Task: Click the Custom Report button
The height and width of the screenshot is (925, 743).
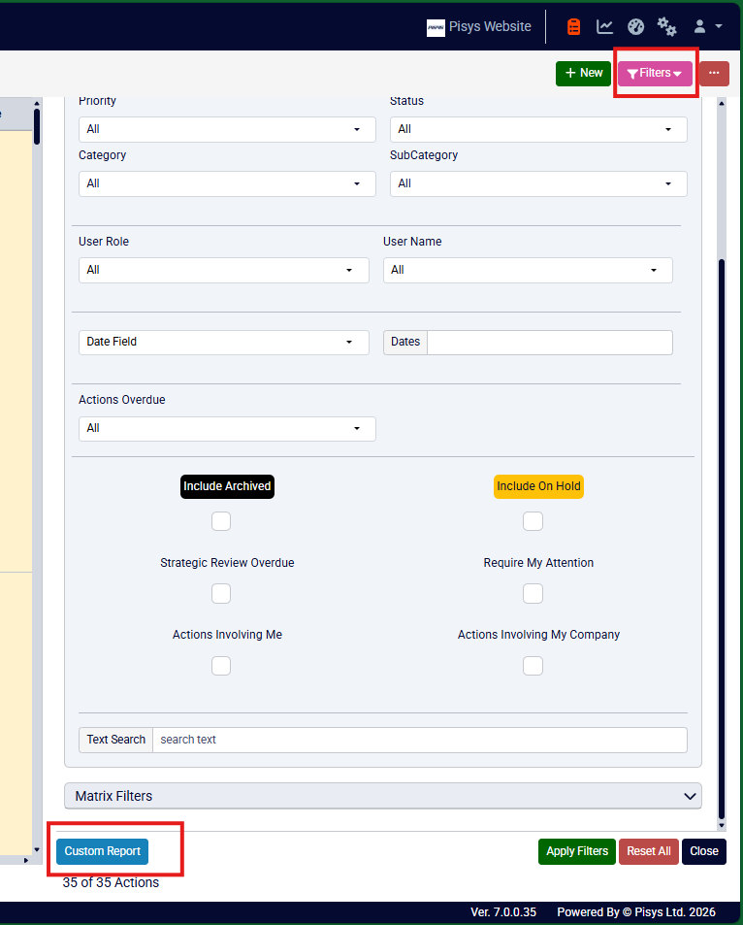Action: pyautogui.click(x=102, y=851)
